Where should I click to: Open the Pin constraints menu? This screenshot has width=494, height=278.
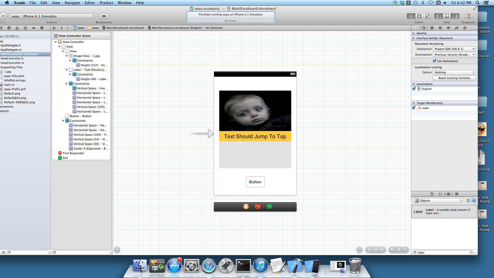[x=376, y=250]
